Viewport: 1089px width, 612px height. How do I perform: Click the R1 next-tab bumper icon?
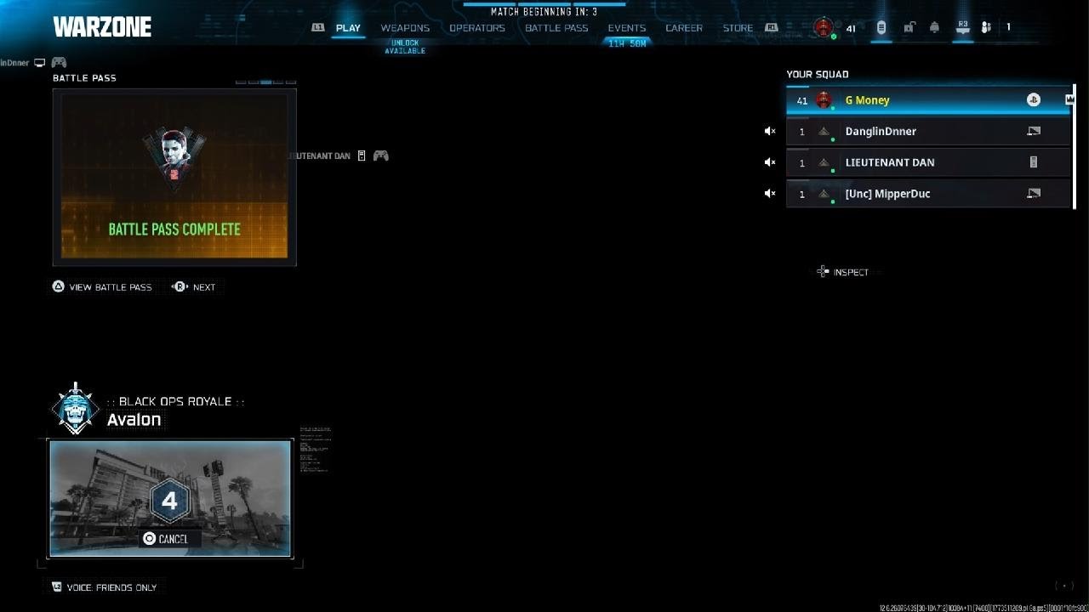tap(772, 27)
